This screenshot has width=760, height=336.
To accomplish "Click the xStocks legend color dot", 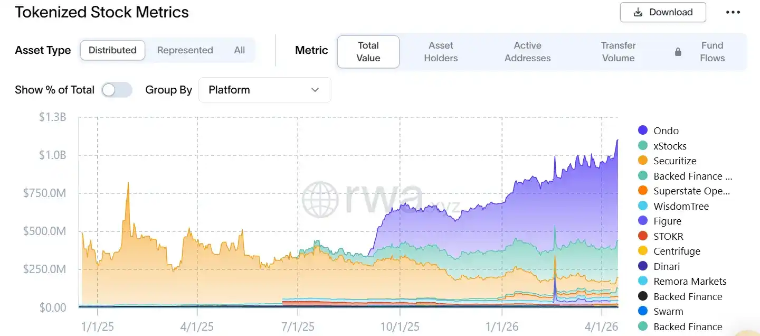I will point(643,145).
